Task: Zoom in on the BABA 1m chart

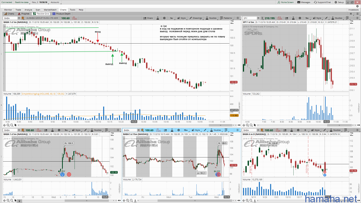Action: (8, 125)
